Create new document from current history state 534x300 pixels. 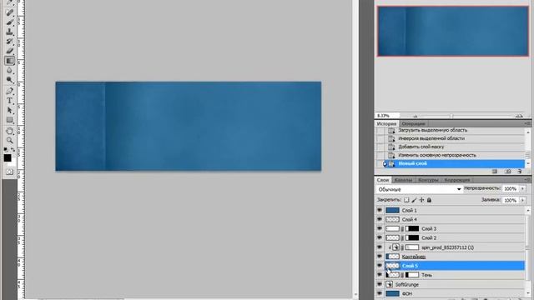tap(495, 172)
